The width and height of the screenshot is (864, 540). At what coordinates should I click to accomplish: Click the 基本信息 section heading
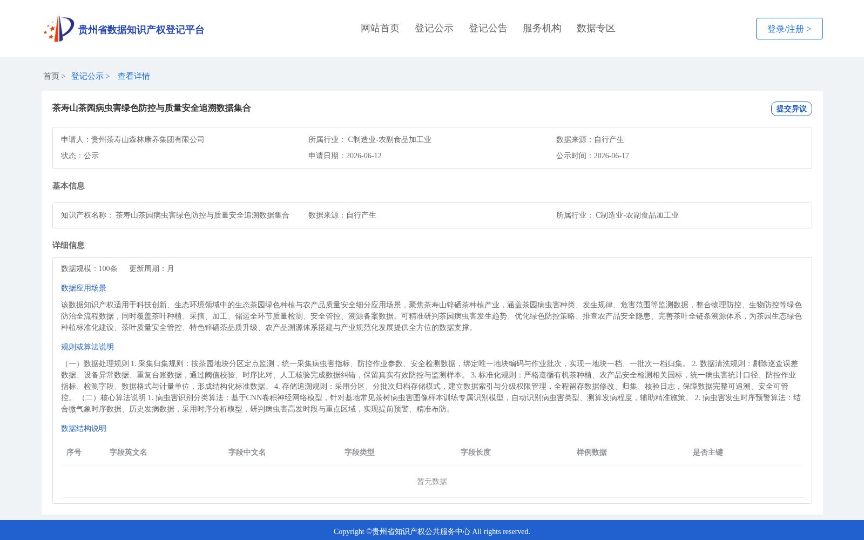[69, 186]
